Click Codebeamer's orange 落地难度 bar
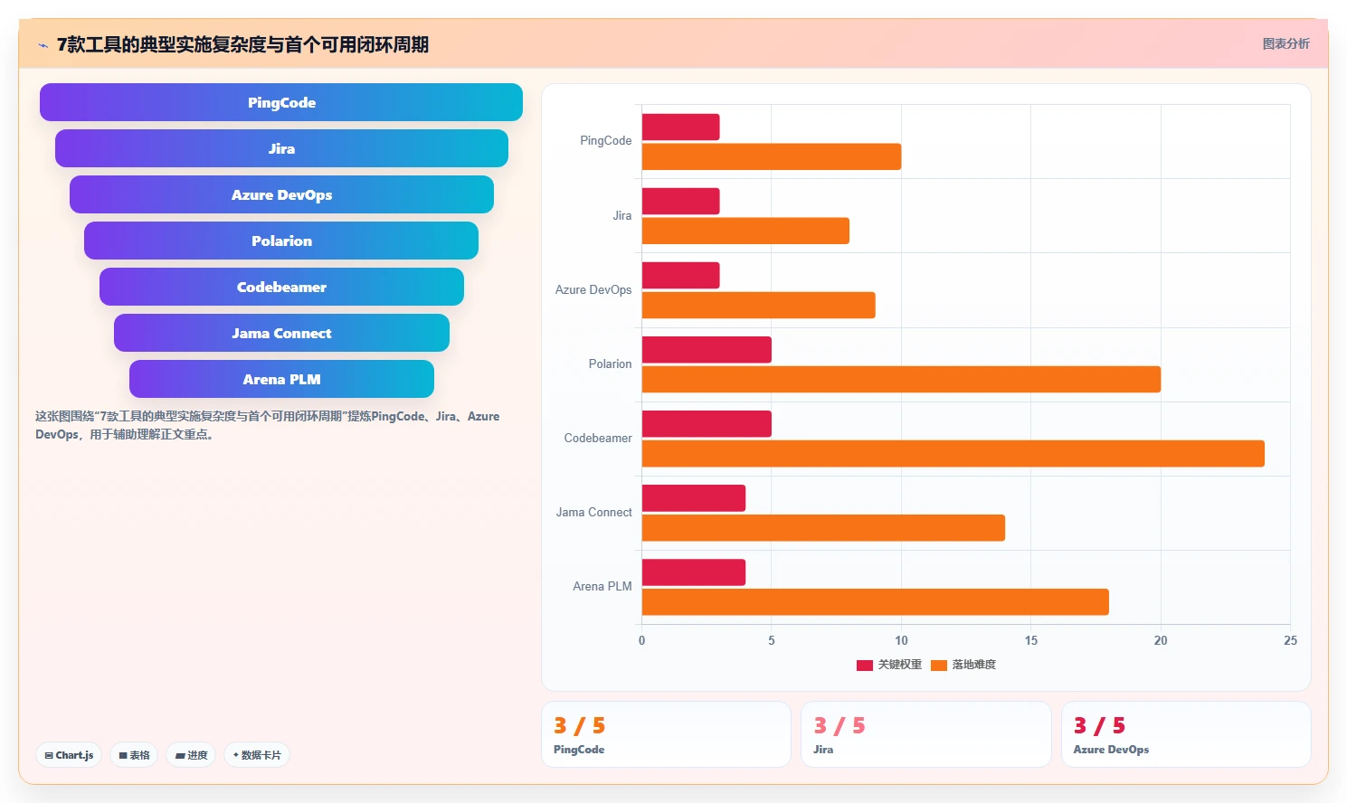 pos(953,453)
